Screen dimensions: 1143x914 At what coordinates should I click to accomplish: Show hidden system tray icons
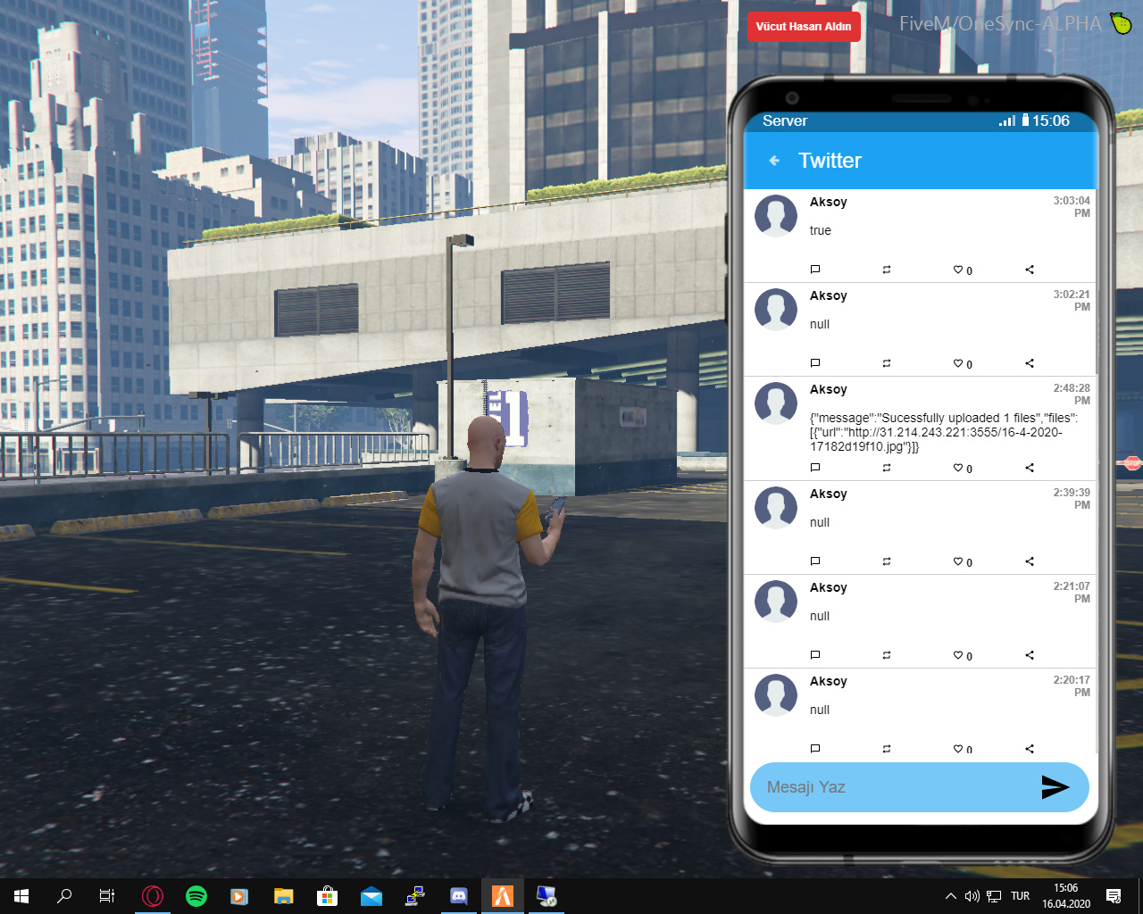pos(951,896)
